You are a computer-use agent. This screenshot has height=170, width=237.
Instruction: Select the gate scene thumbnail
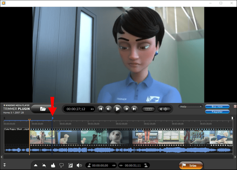click(171, 137)
